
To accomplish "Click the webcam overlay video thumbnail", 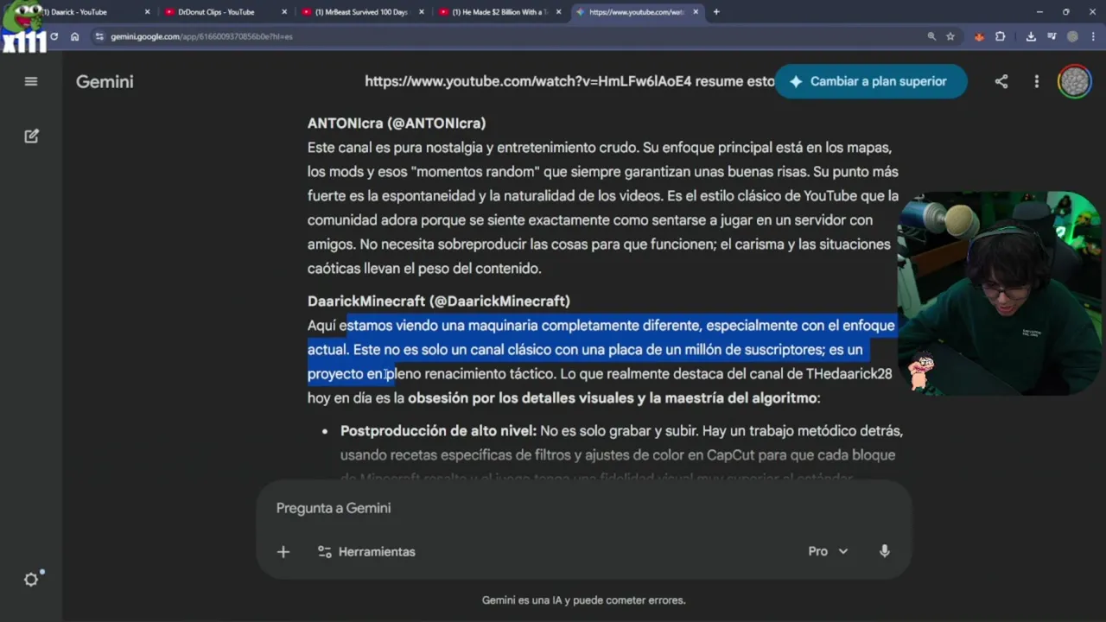I will [1000, 294].
